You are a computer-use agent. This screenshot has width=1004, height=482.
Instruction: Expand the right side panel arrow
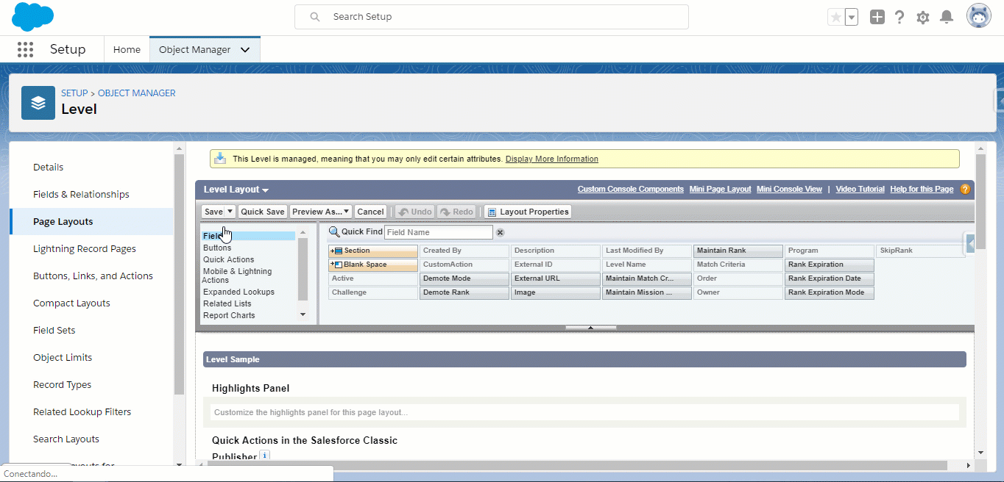click(971, 244)
